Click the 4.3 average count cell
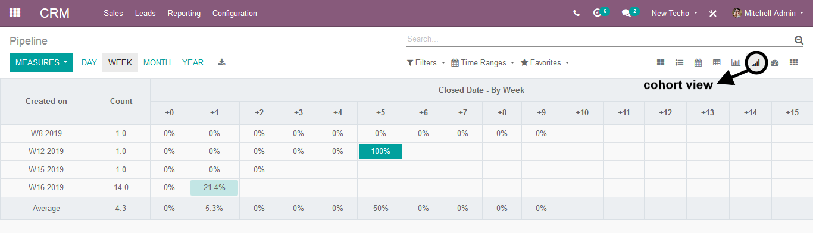Screen dimensions: 813x233 click(121, 209)
